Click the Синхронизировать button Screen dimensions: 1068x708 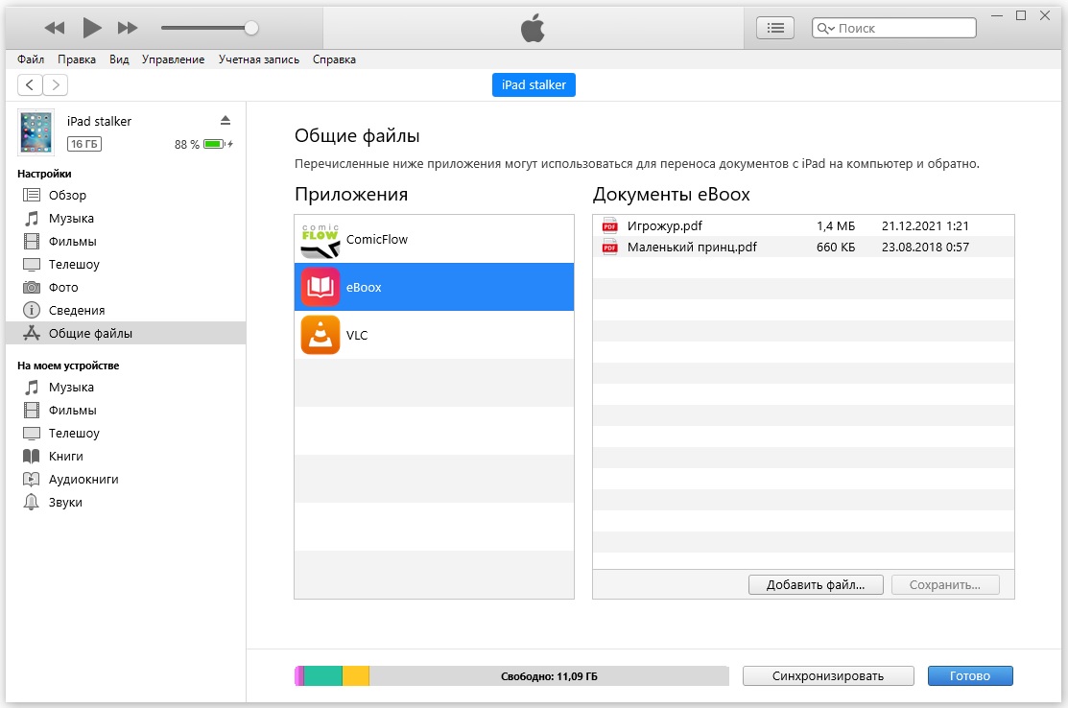click(x=827, y=676)
